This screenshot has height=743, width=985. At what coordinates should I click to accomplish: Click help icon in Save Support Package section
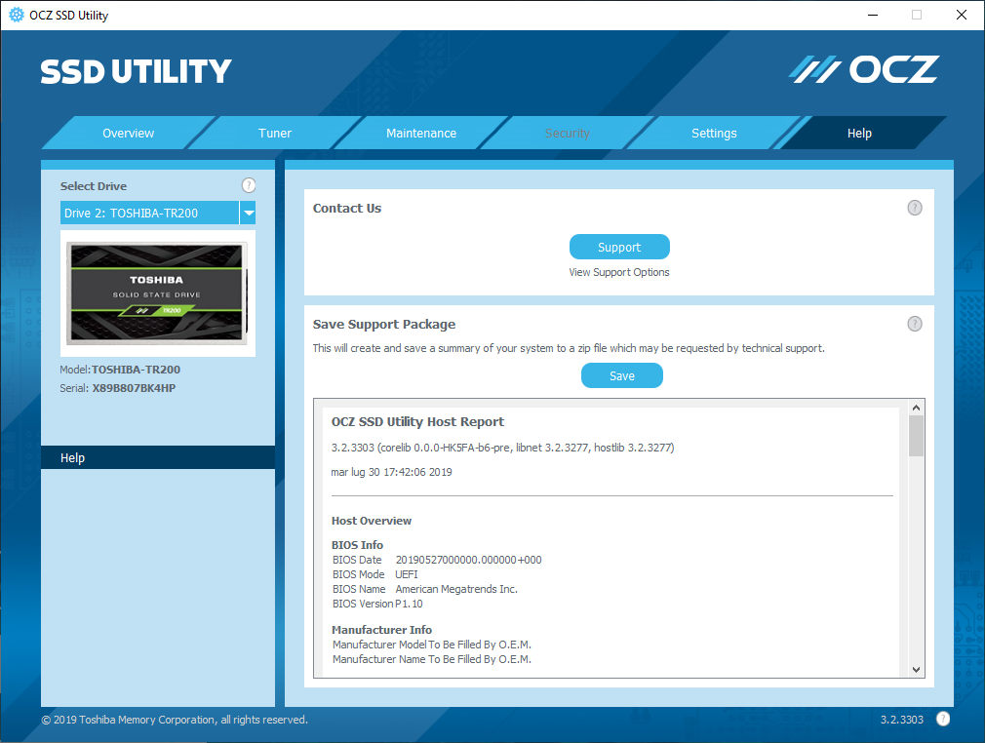pyautogui.click(x=914, y=324)
